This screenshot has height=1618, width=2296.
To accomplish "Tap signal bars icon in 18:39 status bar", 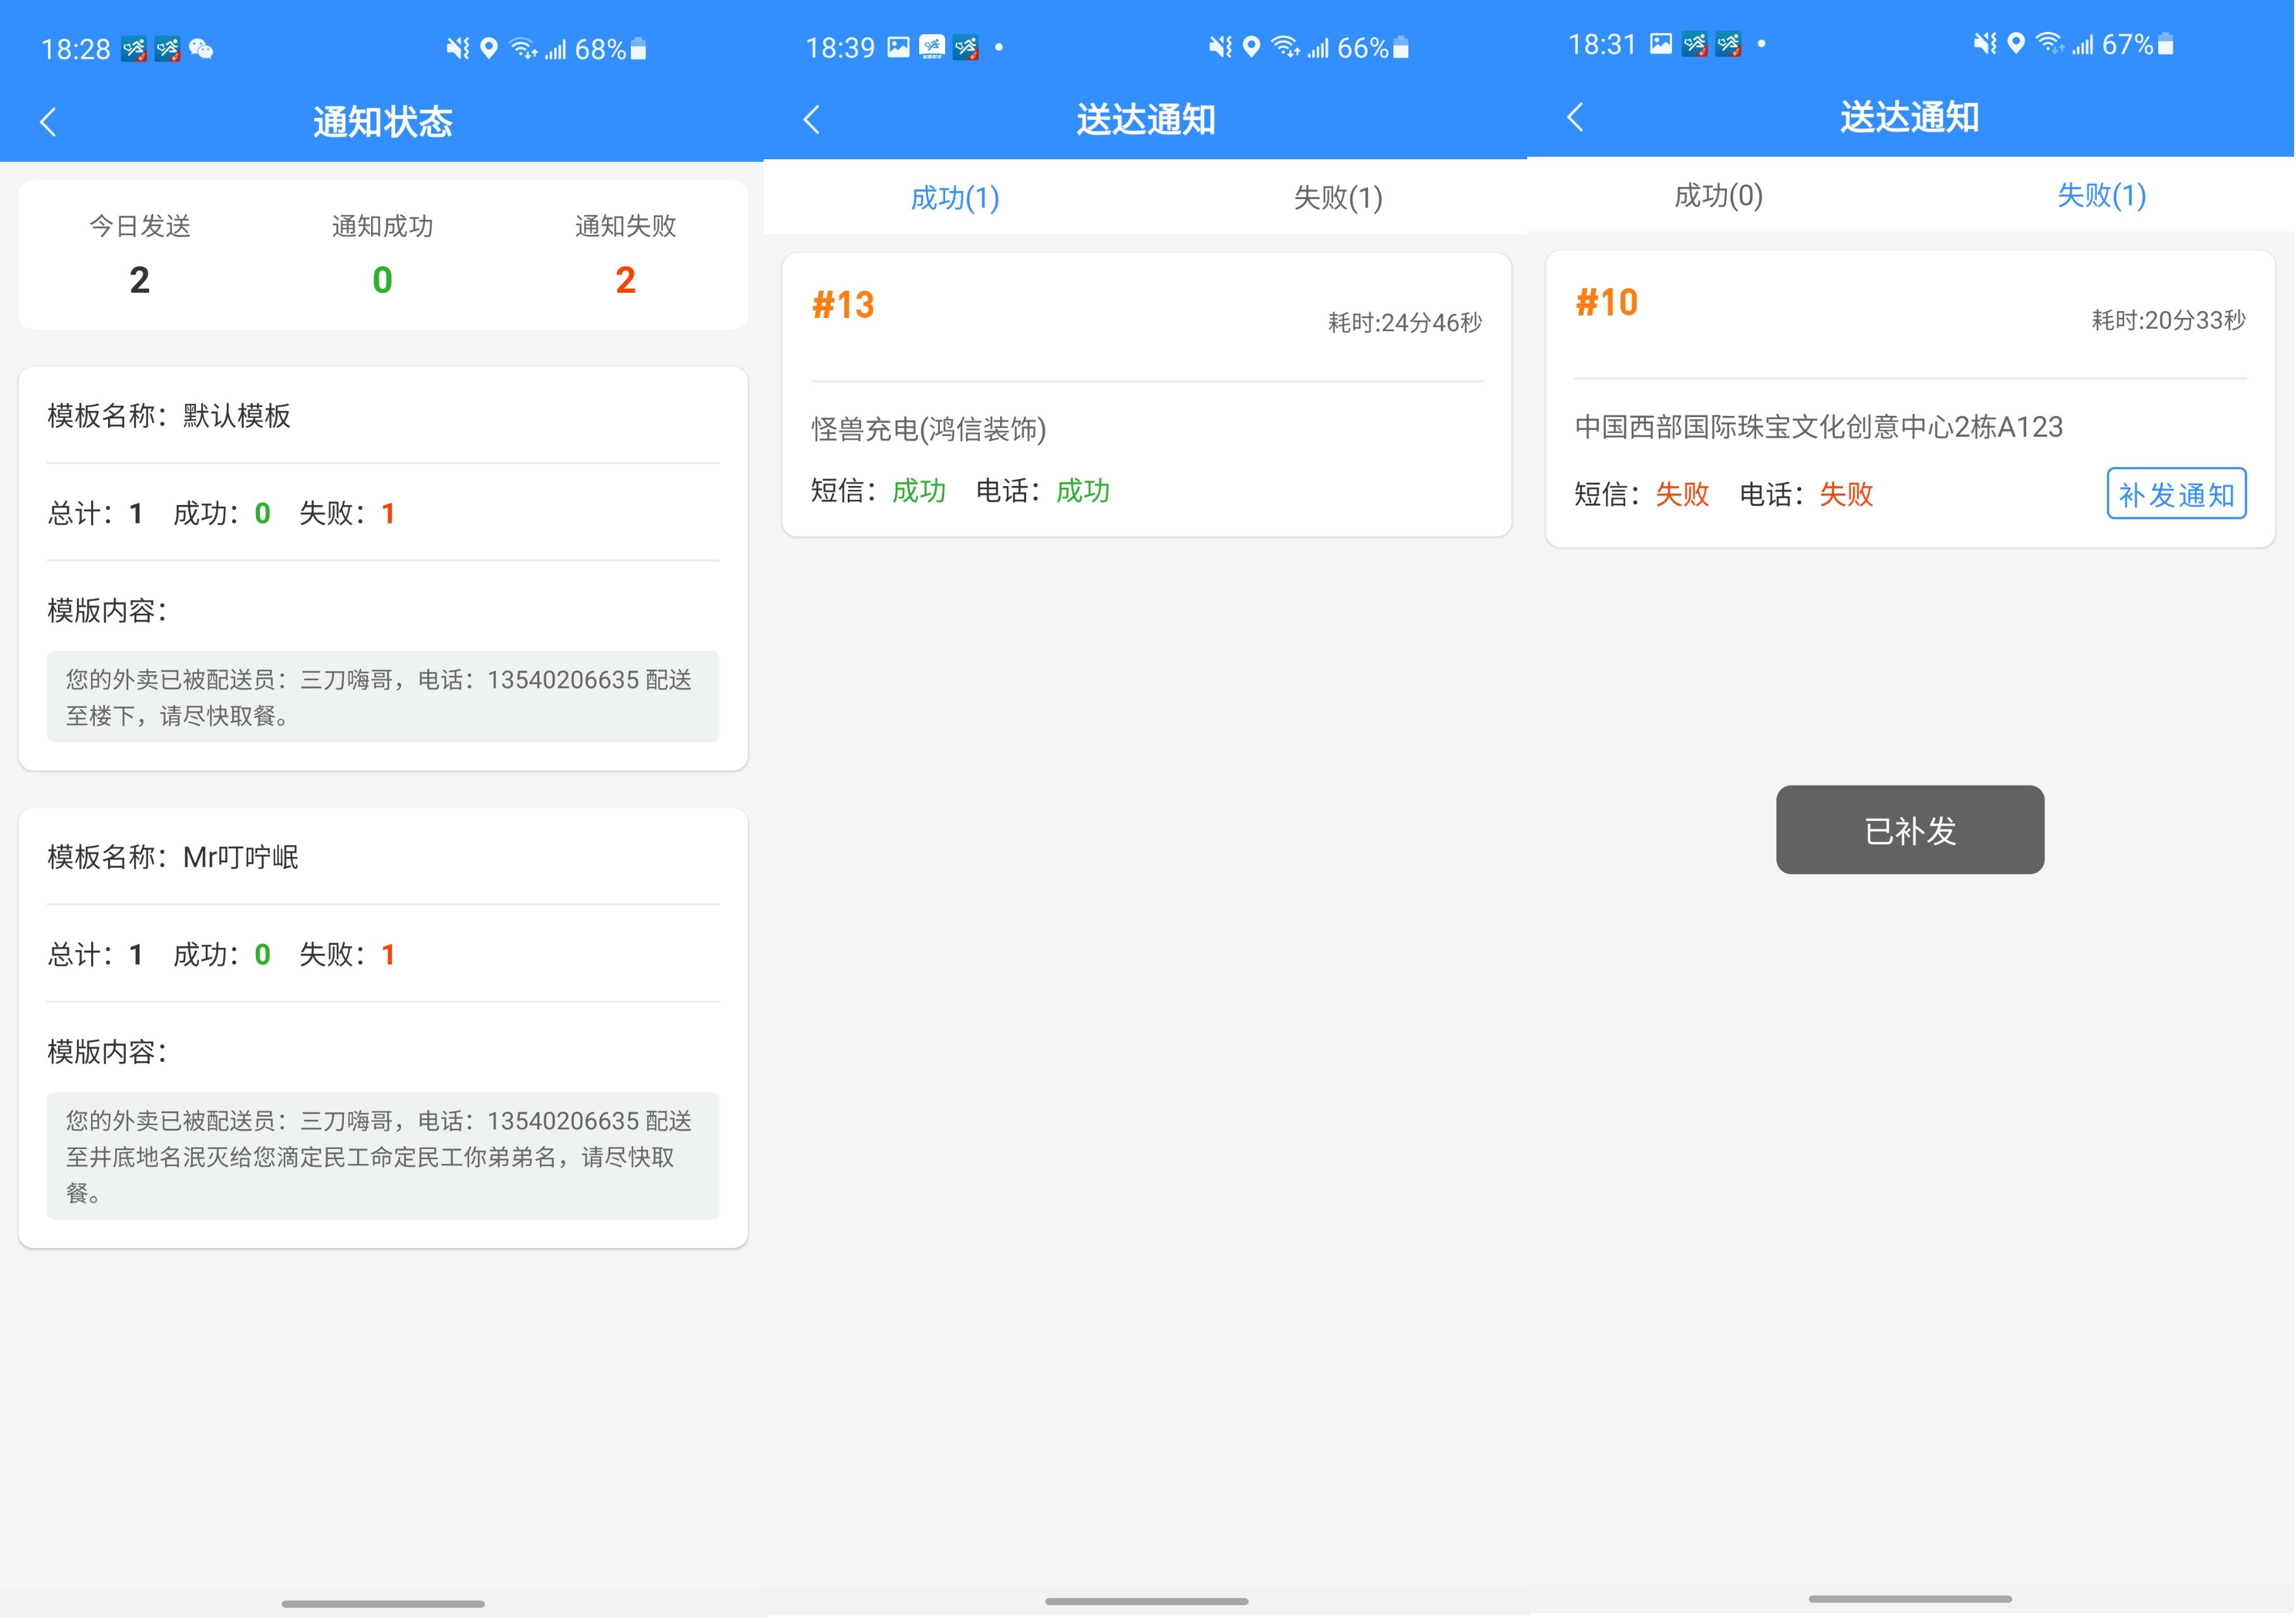I will 1319,48.
